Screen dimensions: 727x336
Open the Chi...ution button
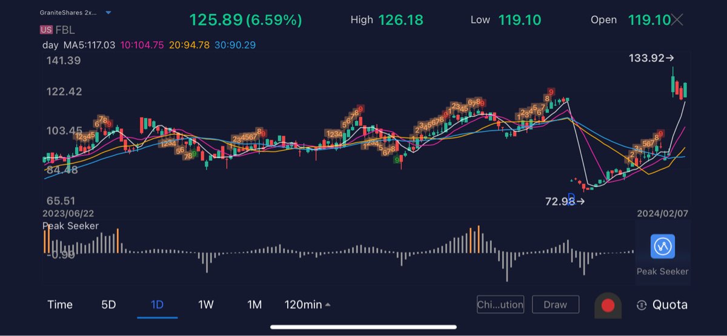pos(500,305)
